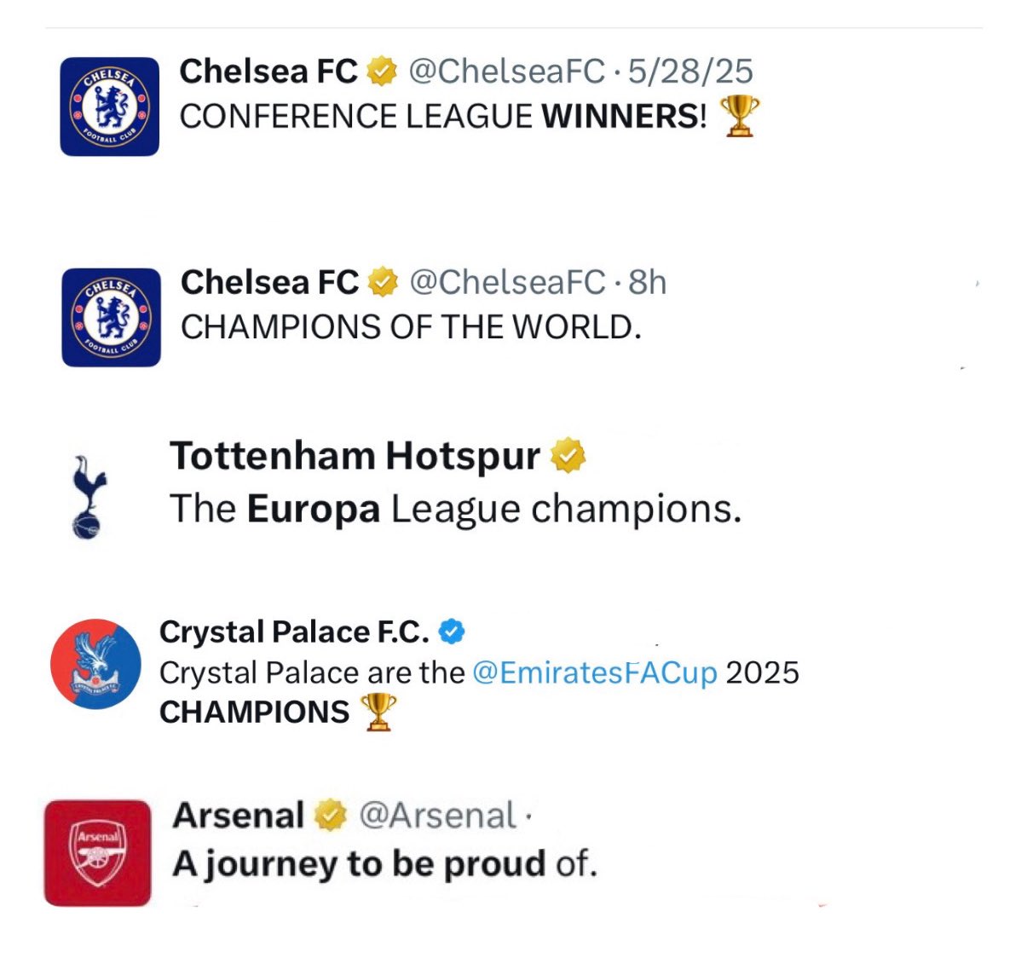1027x969 pixels.
Task: Click the 8h timestamp on Chelsea tweet
Action: click(x=648, y=282)
